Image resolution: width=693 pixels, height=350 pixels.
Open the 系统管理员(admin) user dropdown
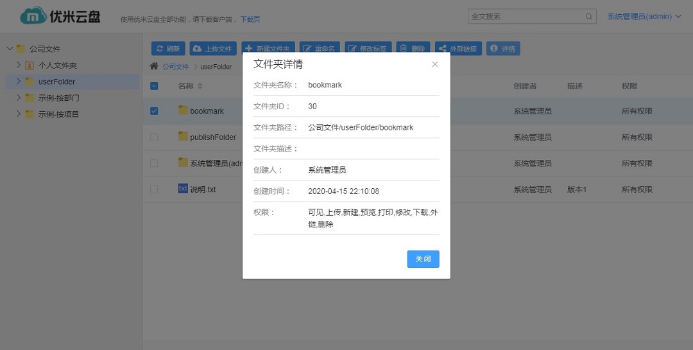[644, 16]
